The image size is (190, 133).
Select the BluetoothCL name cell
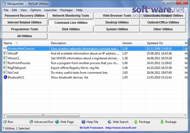click(16, 77)
